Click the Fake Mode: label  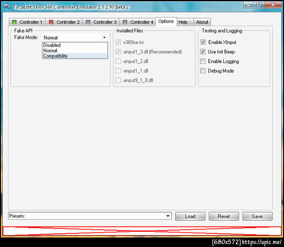click(26, 37)
